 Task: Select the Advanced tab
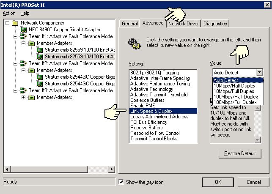click(153, 23)
